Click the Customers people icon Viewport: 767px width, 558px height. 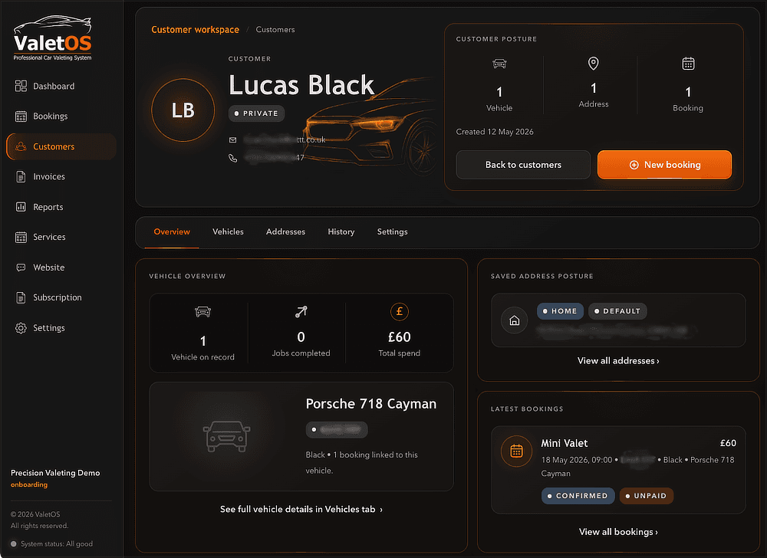pos(21,146)
